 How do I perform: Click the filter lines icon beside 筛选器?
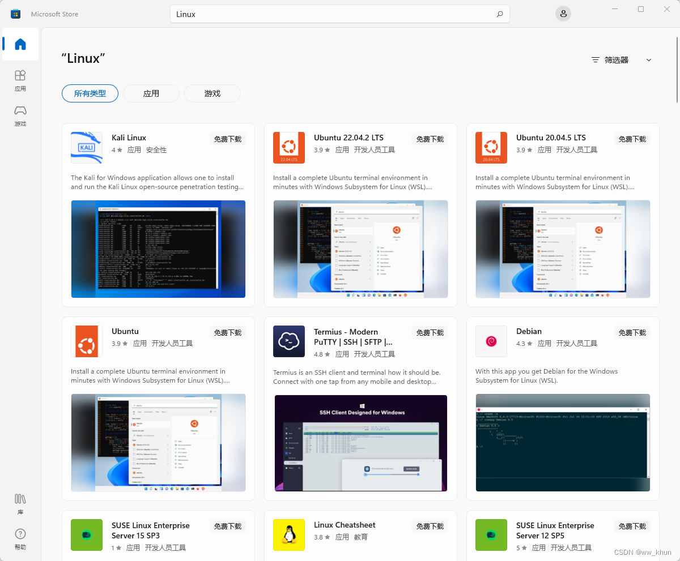tap(595, 60)
